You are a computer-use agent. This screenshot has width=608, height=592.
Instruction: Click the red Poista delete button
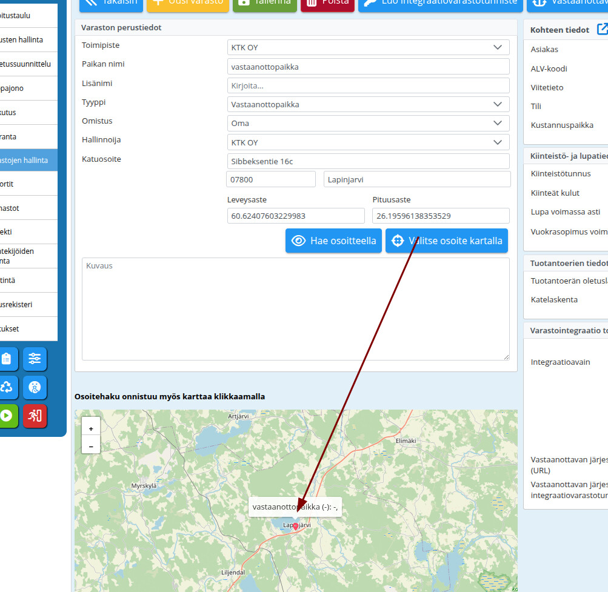(x=327, y=2)
